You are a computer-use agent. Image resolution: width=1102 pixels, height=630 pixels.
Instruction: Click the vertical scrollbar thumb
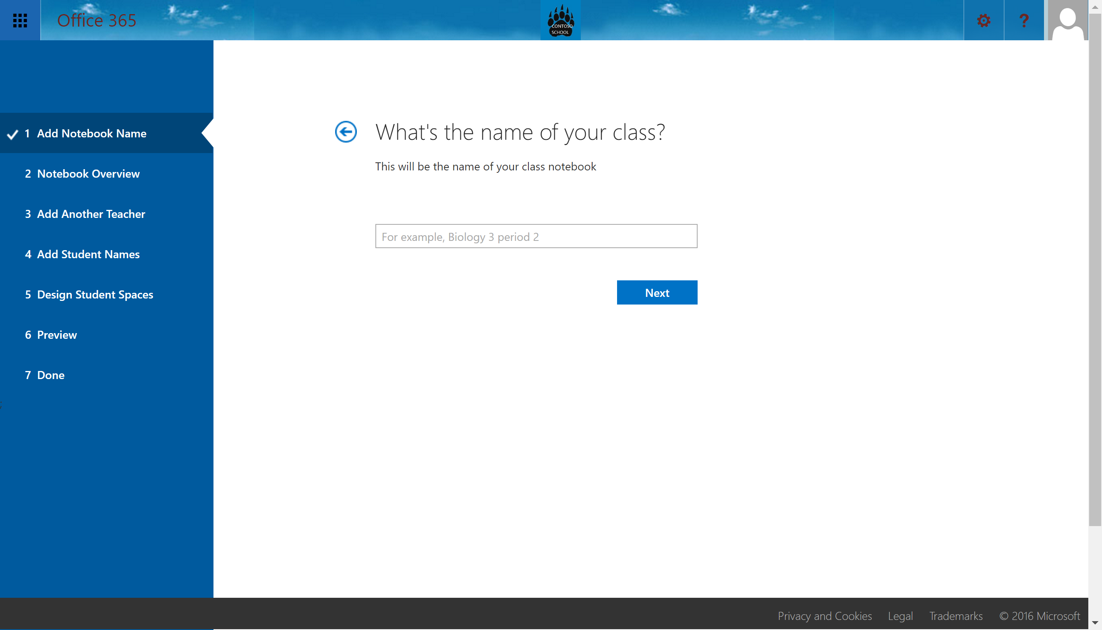point(1095,269)
